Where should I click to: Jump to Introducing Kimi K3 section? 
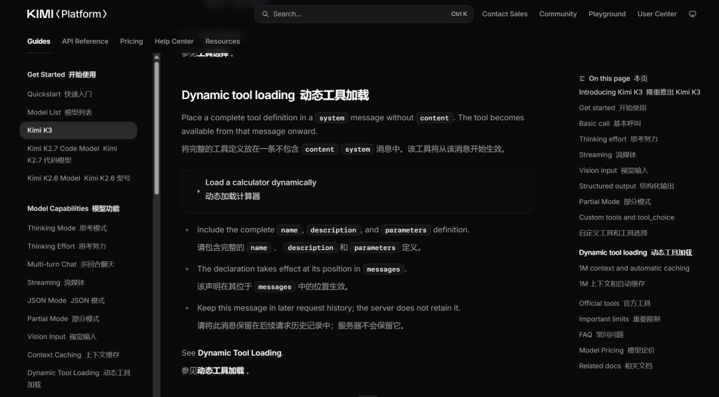(x=640, y=92)
